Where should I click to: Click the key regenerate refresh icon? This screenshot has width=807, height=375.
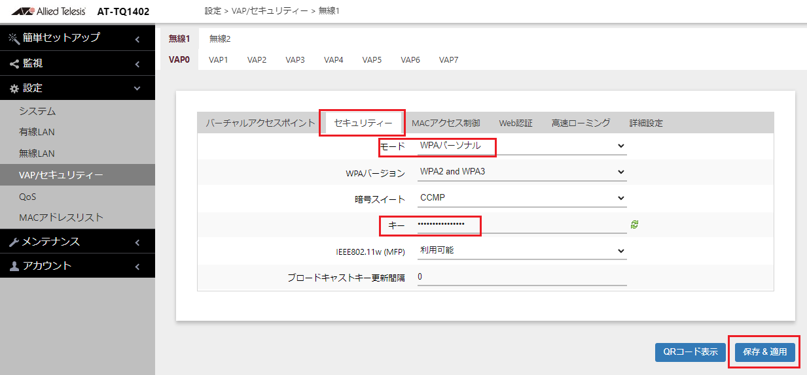634,224
